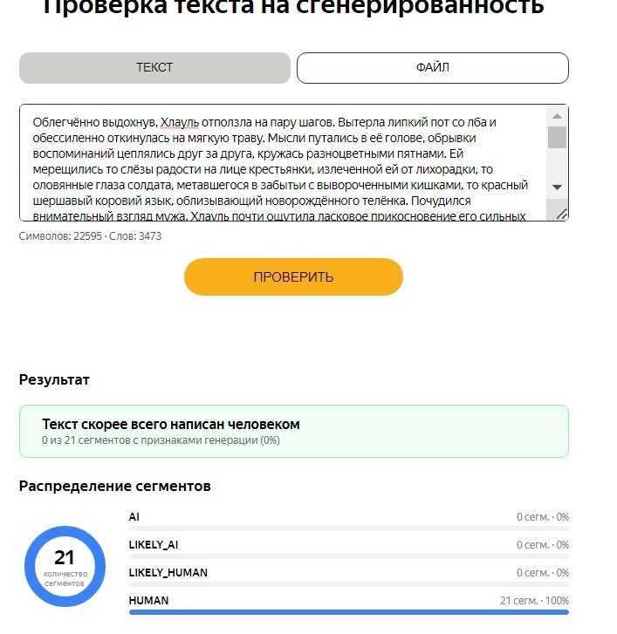Click the textarea scrollbar thumb
Screen dimensions: 617x634
coord(557,138)
